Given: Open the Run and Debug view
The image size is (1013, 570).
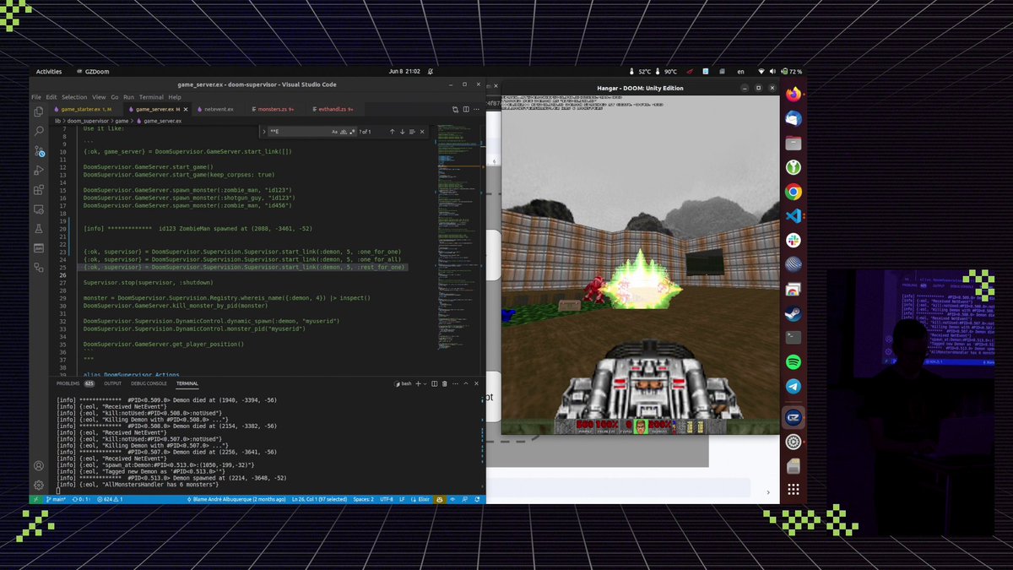Looking at the screenshot, I should point(39,171).
